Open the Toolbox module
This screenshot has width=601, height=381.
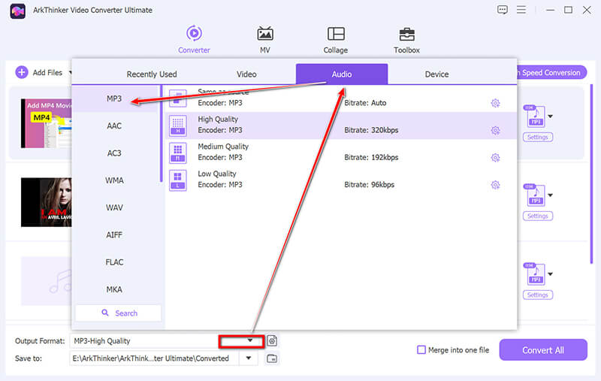406,40
